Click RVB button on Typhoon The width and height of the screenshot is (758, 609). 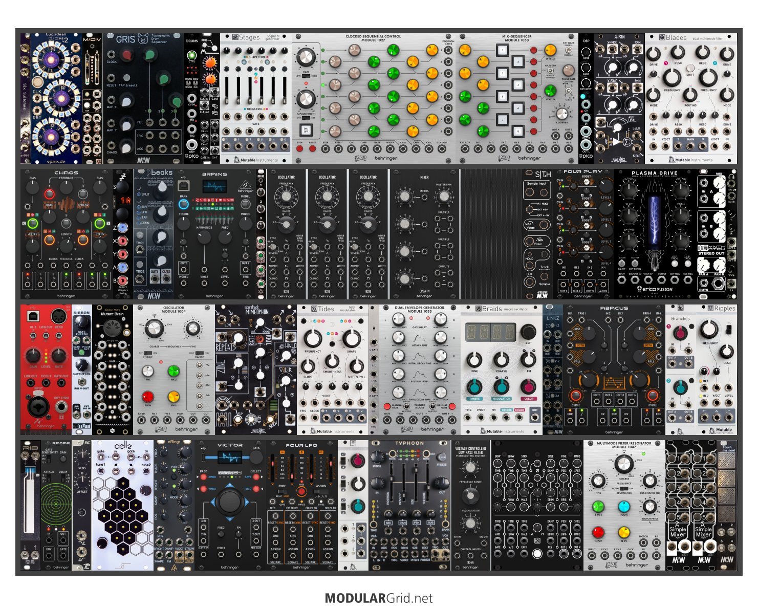pyautogui.click(x=430, y=523)
